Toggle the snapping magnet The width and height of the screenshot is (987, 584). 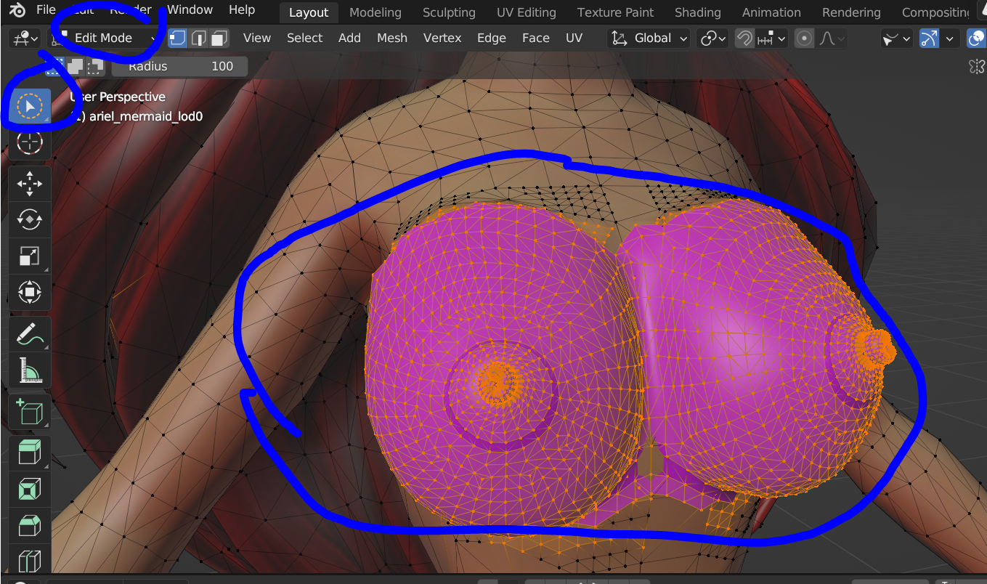744,38
